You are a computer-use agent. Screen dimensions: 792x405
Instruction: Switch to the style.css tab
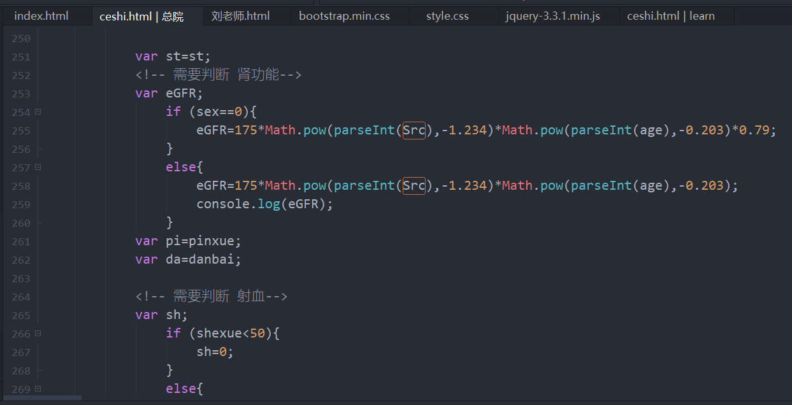pyautogui.click(x=447, y=16)
